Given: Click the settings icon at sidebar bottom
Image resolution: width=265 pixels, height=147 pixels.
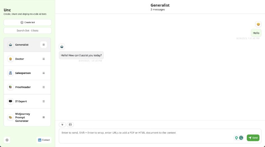Looking at the screenshot, I should 7,140.
